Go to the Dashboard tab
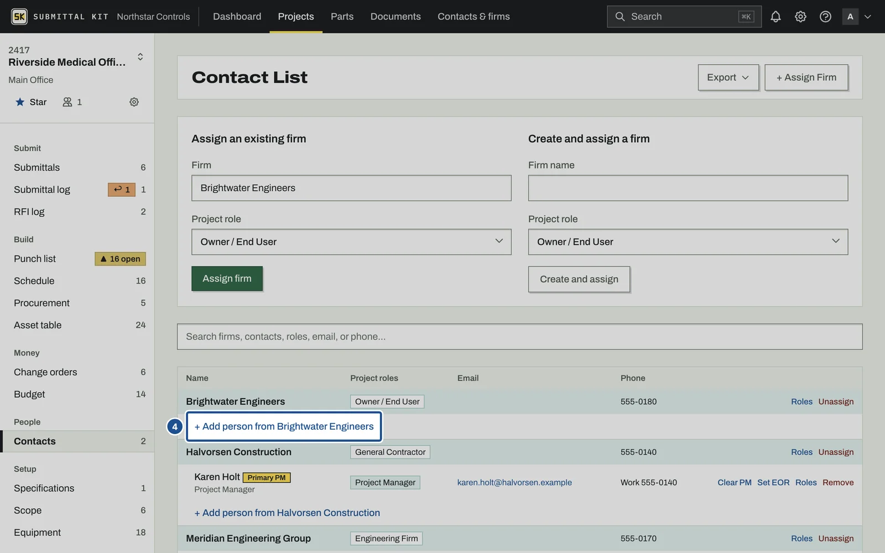This screenshot has height=553, width=885. click(x=237, y=17)
